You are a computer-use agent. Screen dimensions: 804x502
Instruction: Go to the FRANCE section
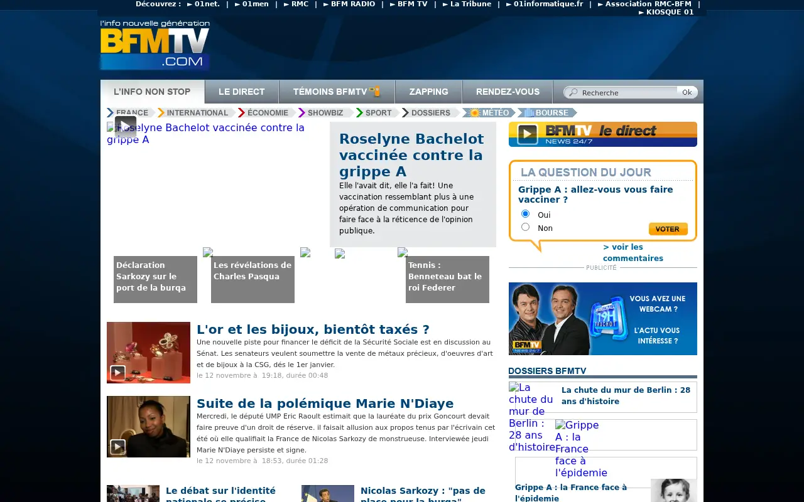131,113
